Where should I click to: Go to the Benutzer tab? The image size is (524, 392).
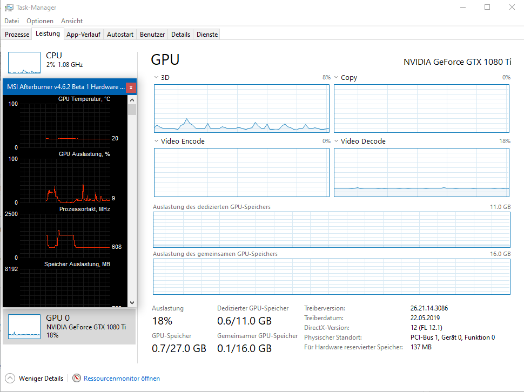(x=152, y=35)
